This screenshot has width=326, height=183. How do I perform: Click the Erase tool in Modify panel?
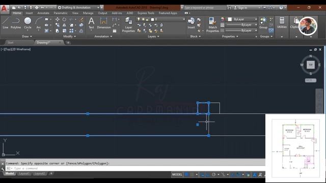(81, 19)
